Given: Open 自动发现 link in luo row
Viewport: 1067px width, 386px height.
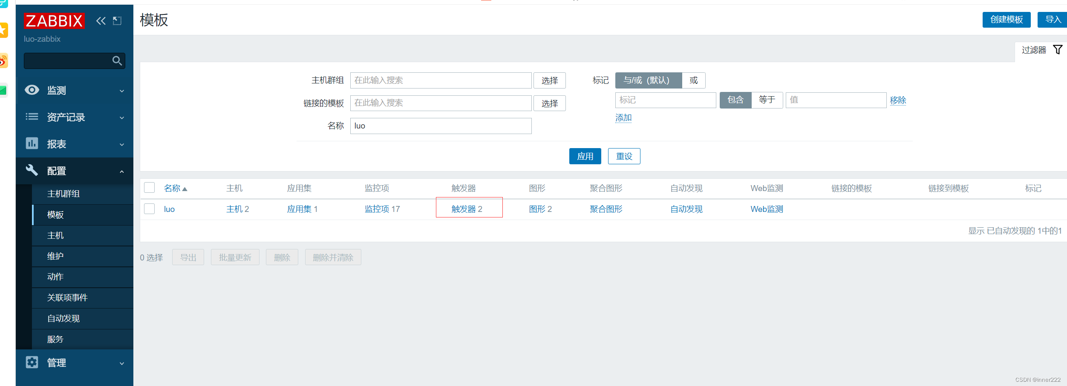Looking at the screenshot, I should tap(686, 209).
